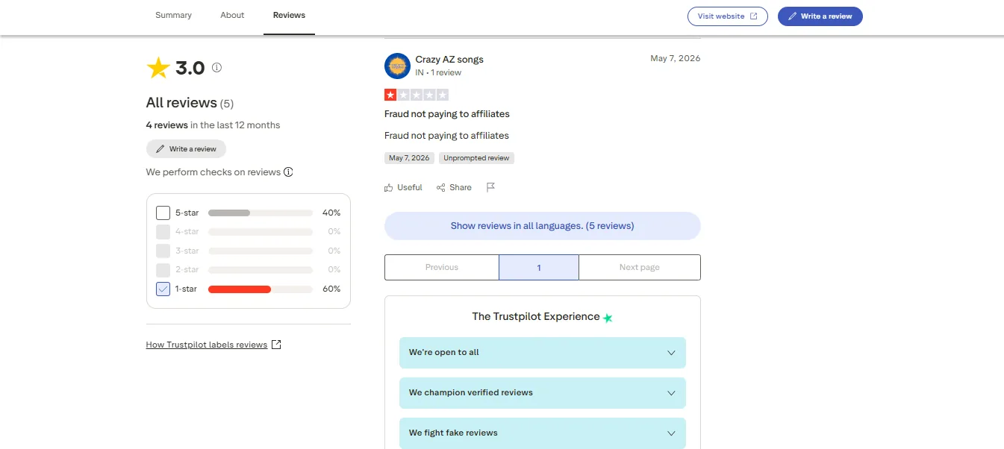Screen dimensions: 1004x449
Task: Flag the Crazy AZ songs review
Action: tap(490, 187)
